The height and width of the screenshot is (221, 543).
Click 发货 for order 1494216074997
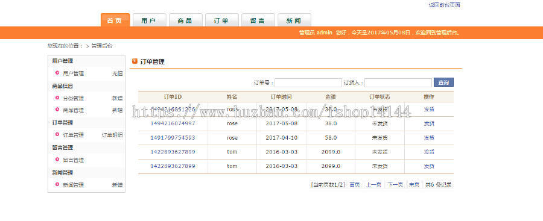429,123
